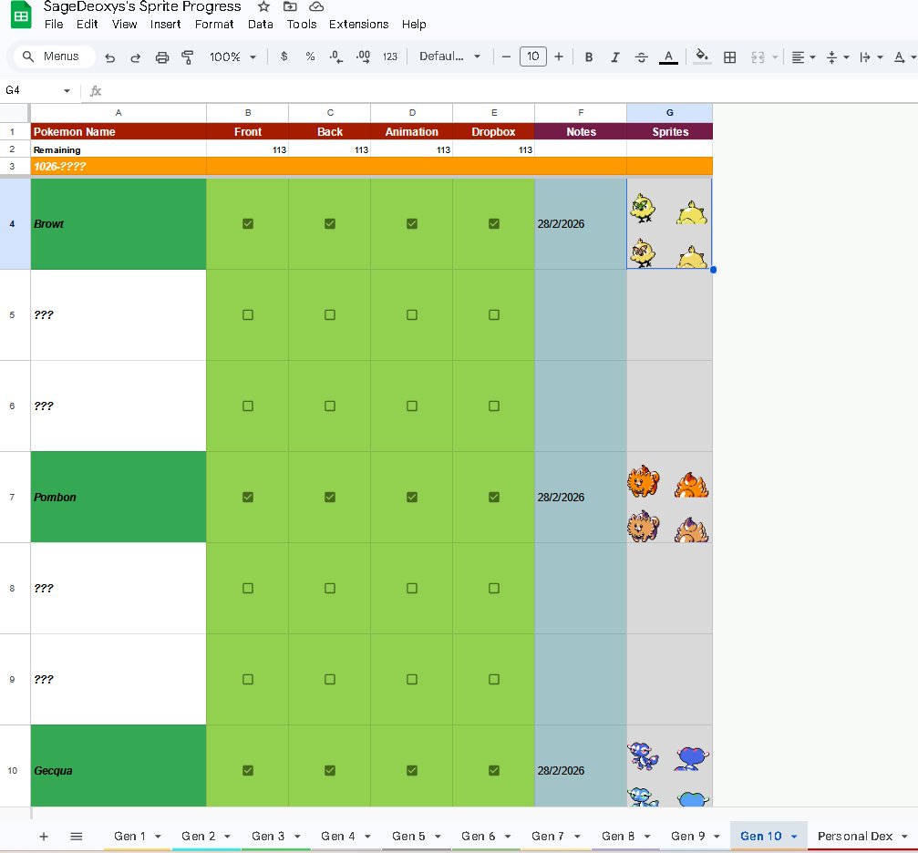This screenshot has width=918, height=853.
Task: Increase font size with plus button
Action: coord(559,57)
